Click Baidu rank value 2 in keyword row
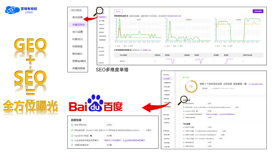 [155, 61]
